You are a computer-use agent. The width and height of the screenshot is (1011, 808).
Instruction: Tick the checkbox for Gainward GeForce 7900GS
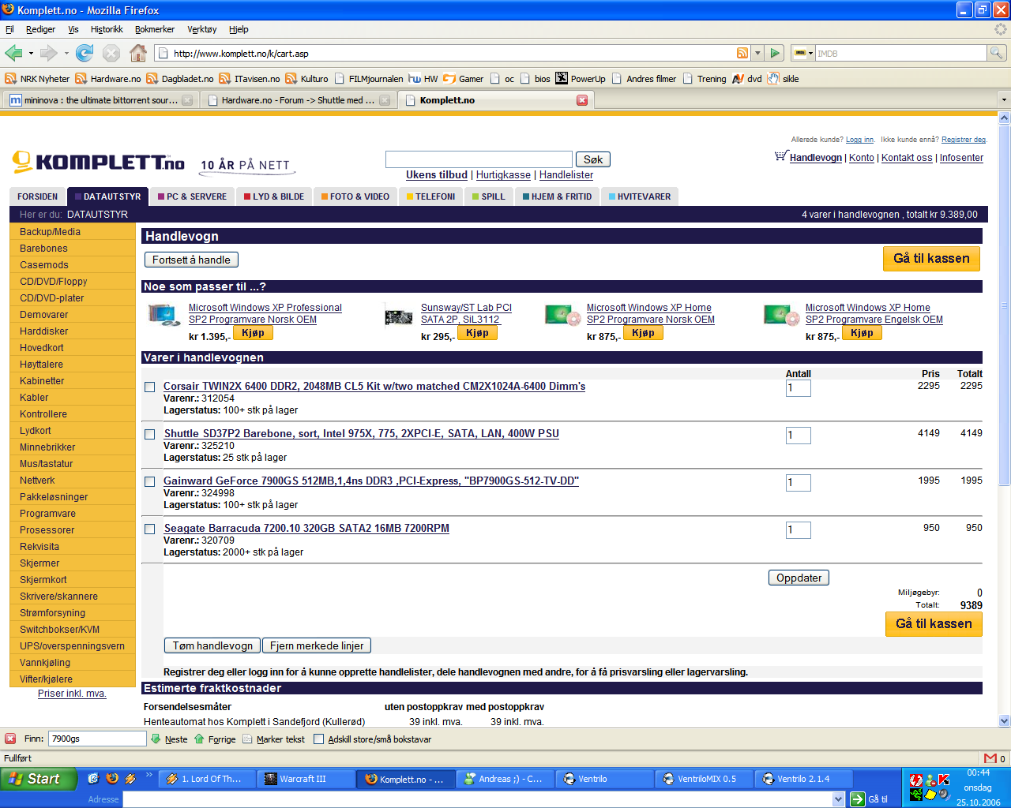click(149, 481)
